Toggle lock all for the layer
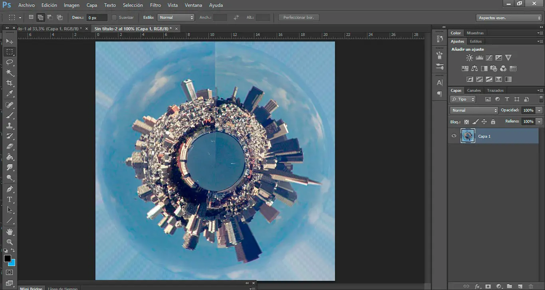The height and width of the screenshot is (290, 545). (493, 122)
